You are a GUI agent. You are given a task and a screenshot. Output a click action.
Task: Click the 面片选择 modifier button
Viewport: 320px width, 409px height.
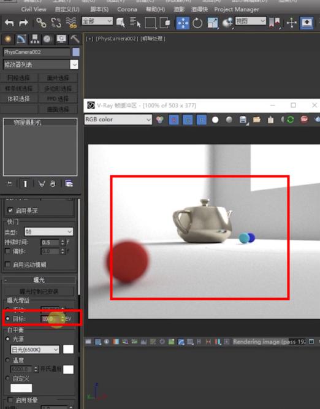(x=58, y=78)
